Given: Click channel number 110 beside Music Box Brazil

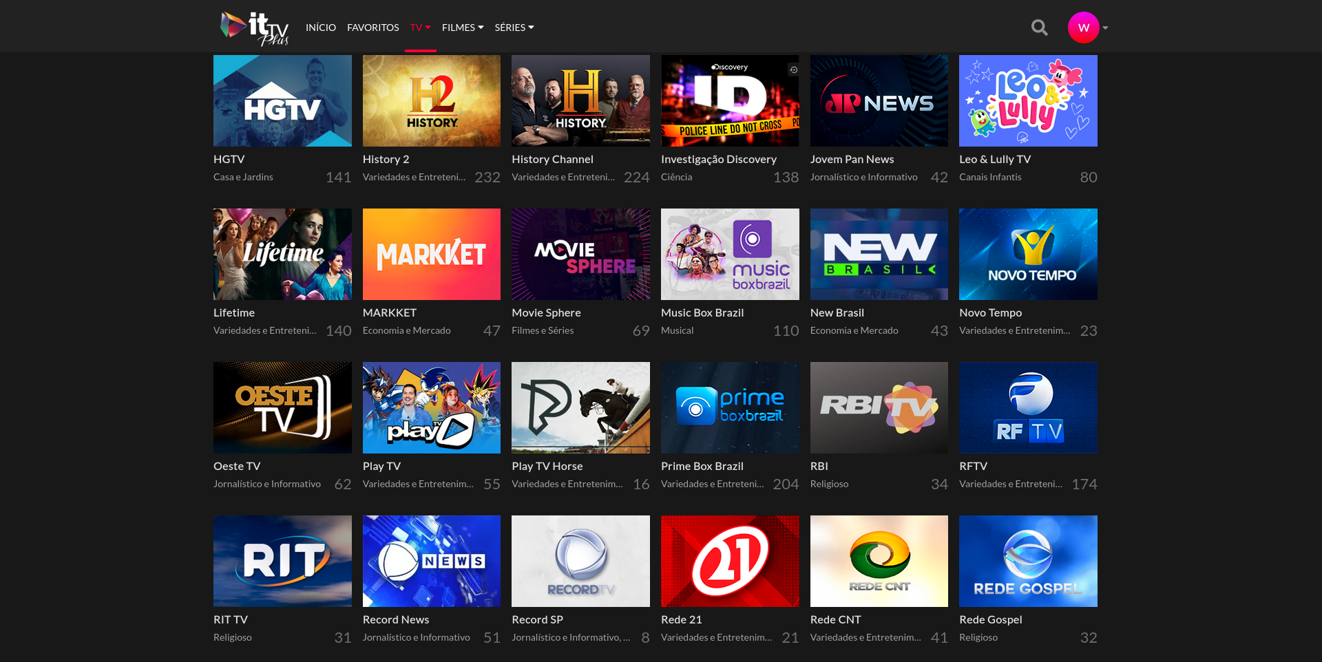Looking at the screenshot, I should (786, 331).
